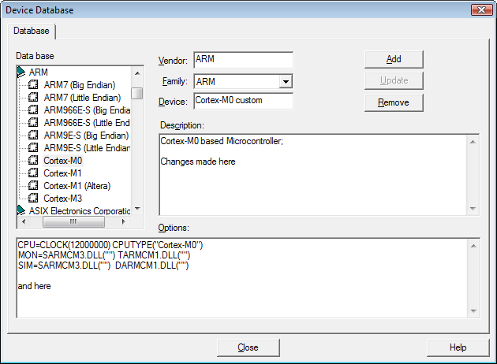
Task: Click the ARM7 (Little Endian) chip icon
Action: click(33, 97)
